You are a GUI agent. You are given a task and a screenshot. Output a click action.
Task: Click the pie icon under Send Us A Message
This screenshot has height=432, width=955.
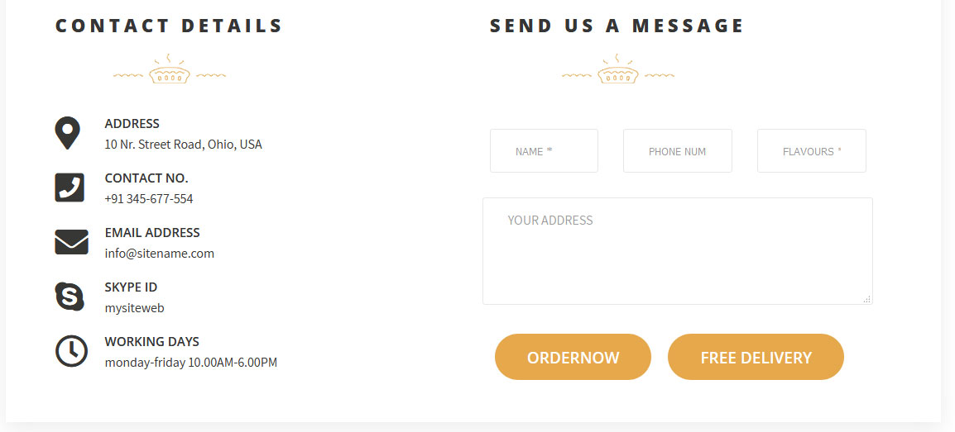click(617, 69)
